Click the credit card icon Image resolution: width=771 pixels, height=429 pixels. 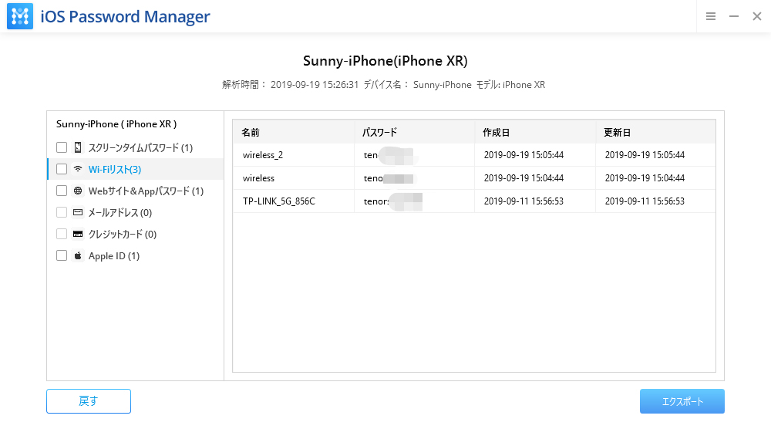coord(78,234)
